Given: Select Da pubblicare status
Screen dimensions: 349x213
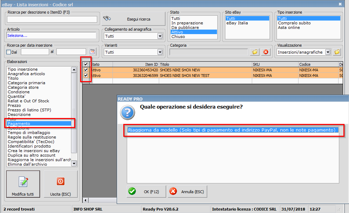Looking at the screenshot, I should (x=194, y=27).
